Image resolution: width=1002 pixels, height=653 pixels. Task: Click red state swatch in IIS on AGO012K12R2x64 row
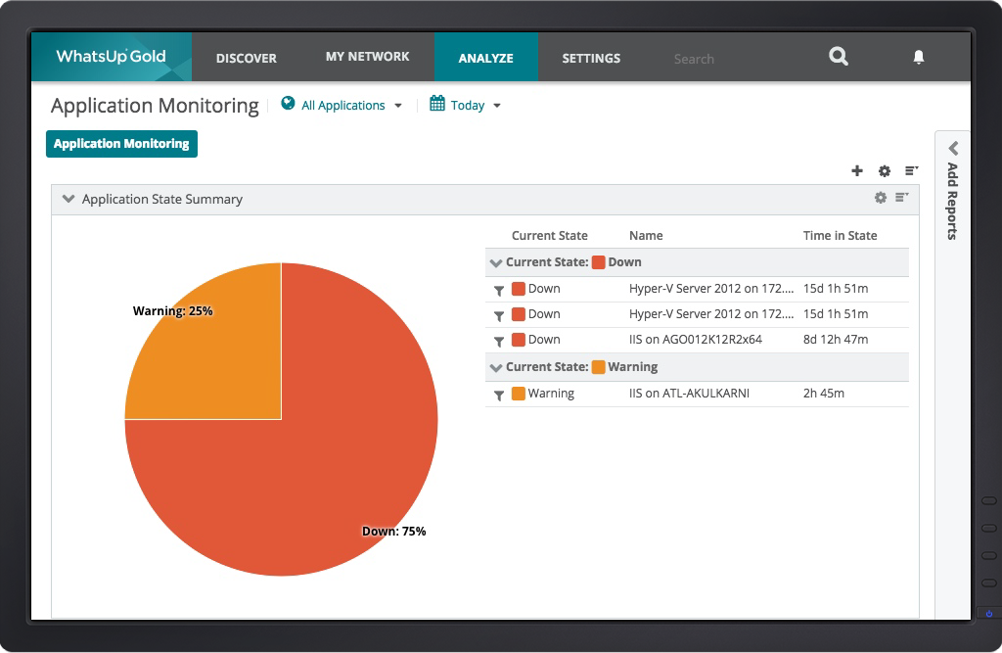tap(519, 340)
